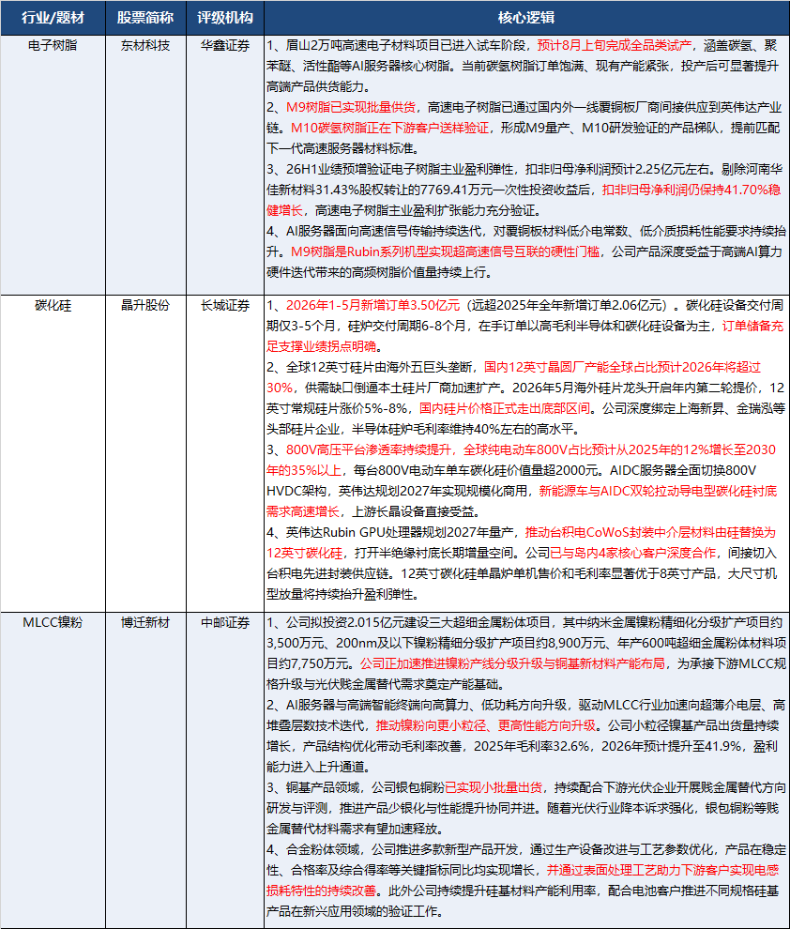Click the 评级机构 column header
Viewport: 790px width, 929px height.
[x=225, y=18]
